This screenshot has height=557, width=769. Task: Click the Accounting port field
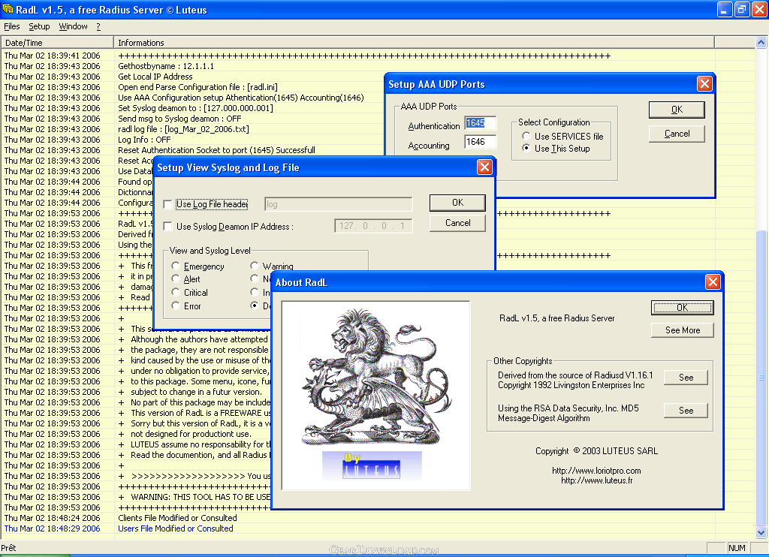pos(480,142)
